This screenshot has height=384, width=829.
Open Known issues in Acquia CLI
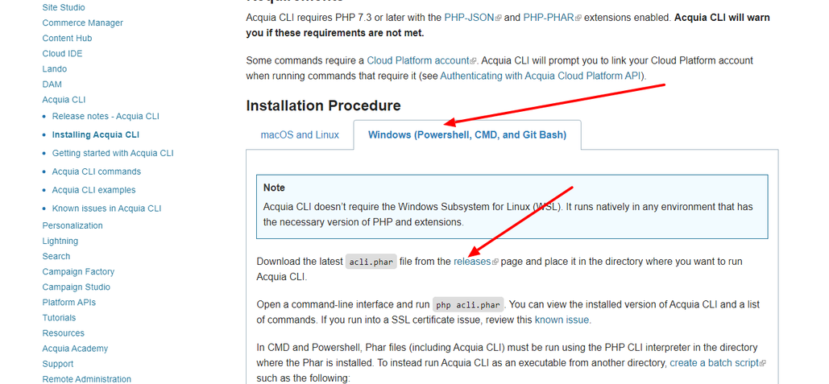coord(106,209)
